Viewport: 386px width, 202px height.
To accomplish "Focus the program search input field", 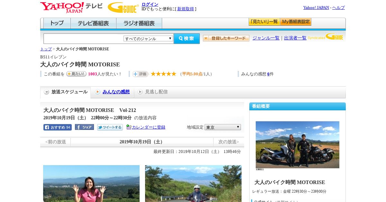I will [84, 39].
